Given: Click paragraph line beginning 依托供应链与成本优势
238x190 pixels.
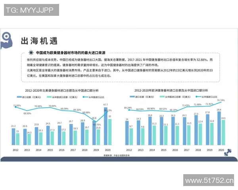Looking at the screenshot, I should click(120, 60).
